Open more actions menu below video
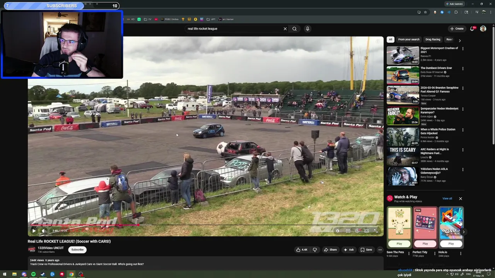Screen dimensions: 495x278 380,250
